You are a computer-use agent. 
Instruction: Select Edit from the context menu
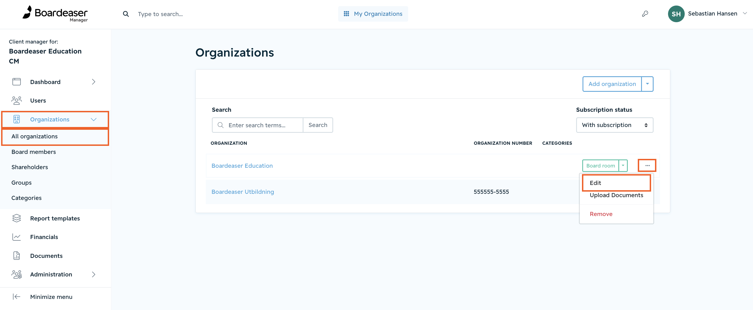(x=616, y=183)
